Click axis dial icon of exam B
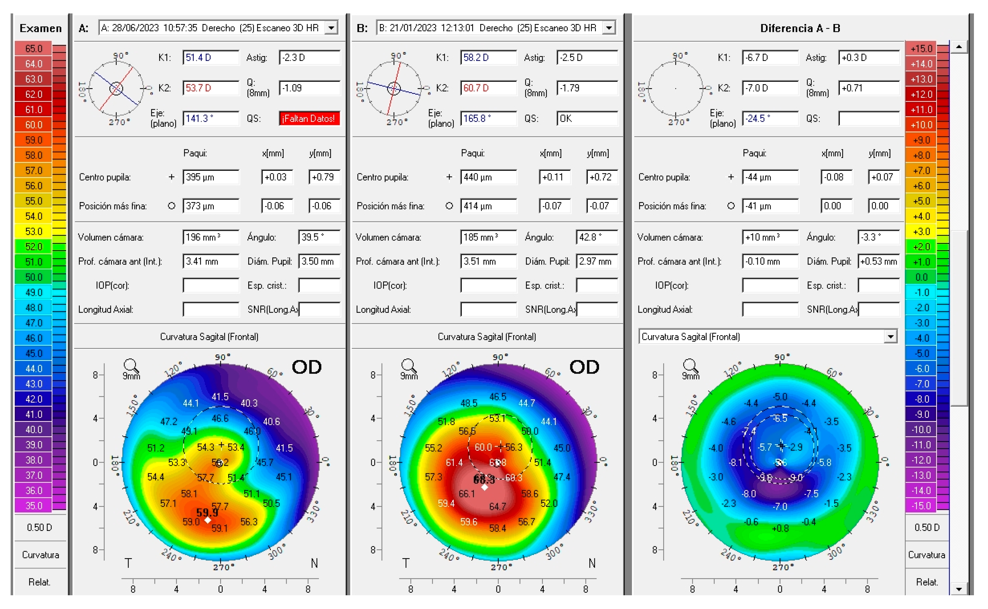This screenshot has width=988, height=609. [394, 88]
